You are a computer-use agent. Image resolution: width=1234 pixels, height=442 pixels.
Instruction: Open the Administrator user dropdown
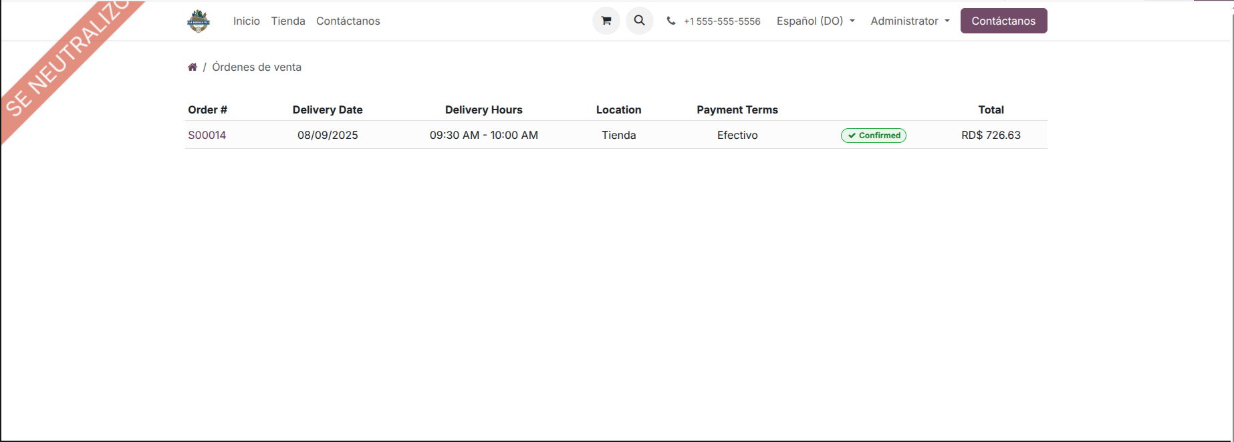tap(910, 21)
